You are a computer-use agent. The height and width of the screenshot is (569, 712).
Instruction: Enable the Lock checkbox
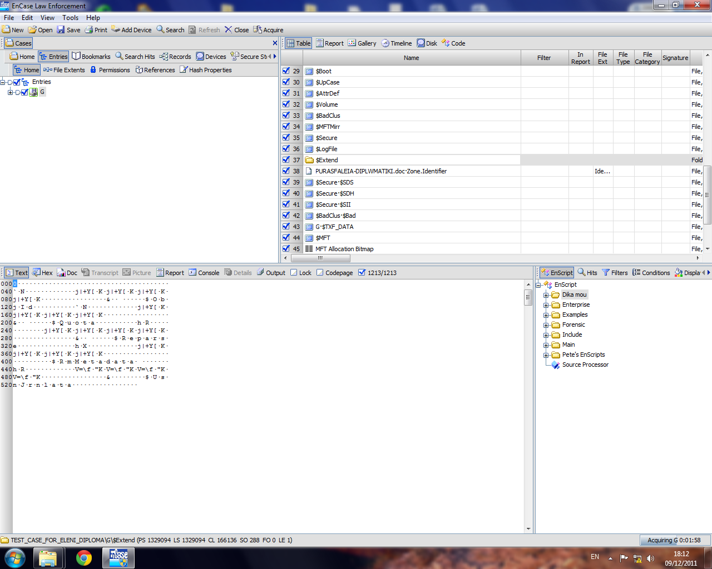click(294, 272)
